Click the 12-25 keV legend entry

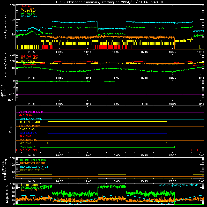click(28, 11)
